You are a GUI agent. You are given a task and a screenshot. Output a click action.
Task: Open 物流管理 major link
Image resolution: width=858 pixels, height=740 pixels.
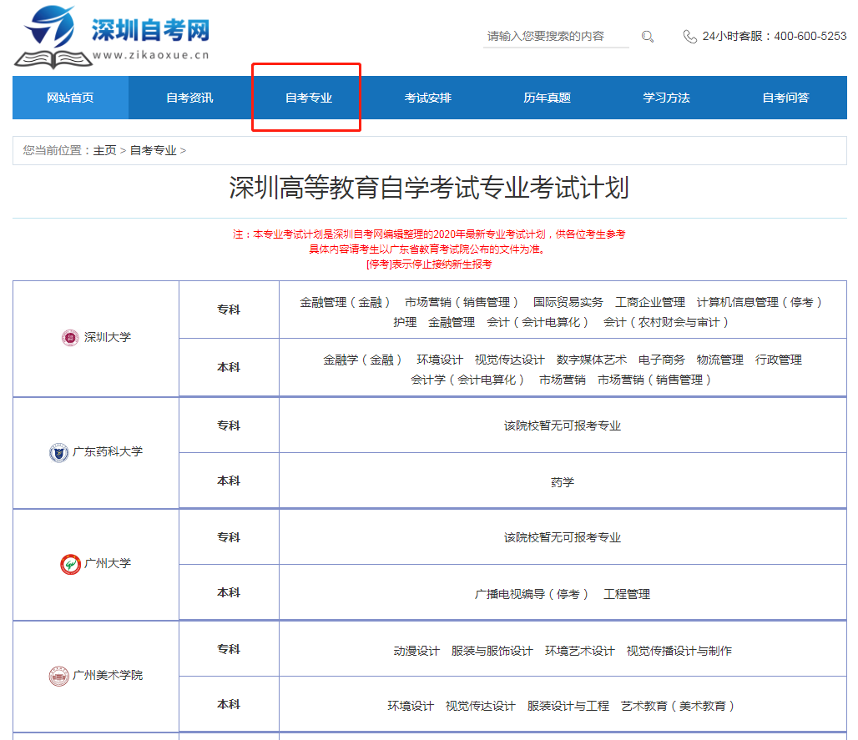pyautogui.click(x=720, y=360)
